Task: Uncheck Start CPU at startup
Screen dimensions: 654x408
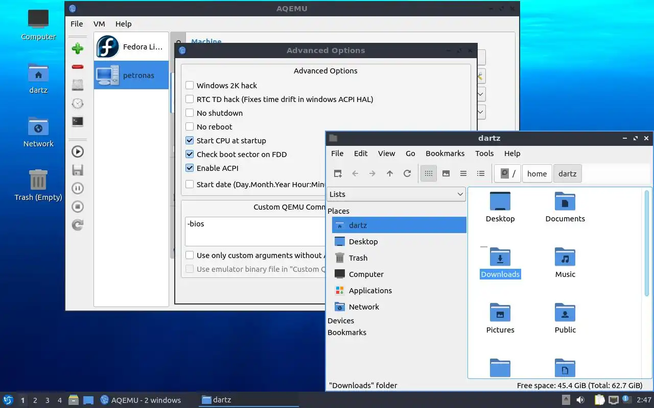Action: click(x=190, y=140)
